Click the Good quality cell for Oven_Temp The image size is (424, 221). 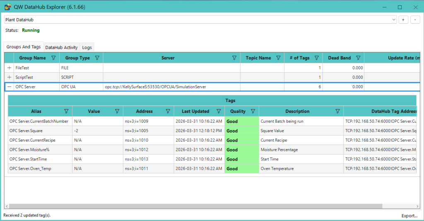(x=242, y=169)
